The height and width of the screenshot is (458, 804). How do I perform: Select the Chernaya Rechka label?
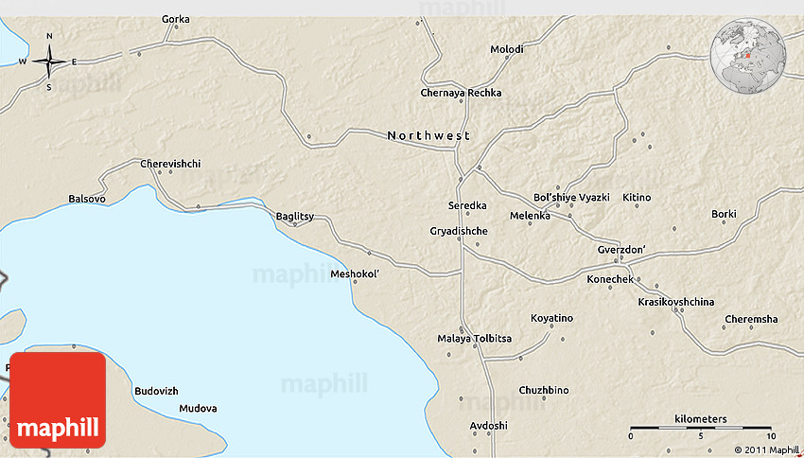461,93
